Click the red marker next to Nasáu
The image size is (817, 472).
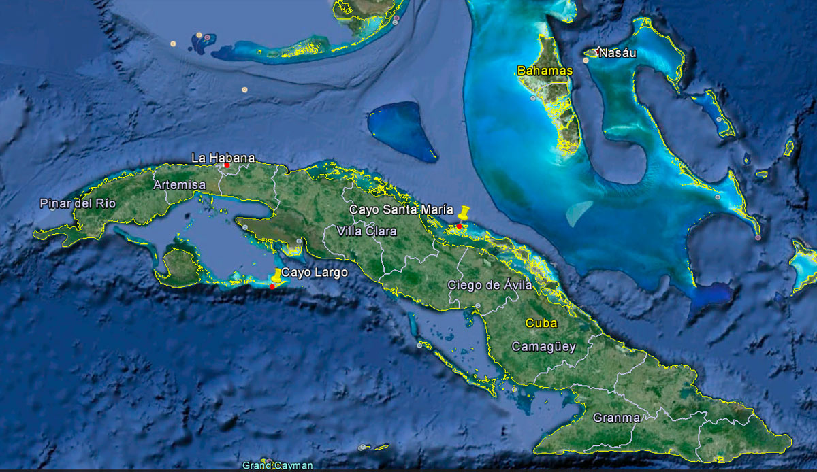597,50
